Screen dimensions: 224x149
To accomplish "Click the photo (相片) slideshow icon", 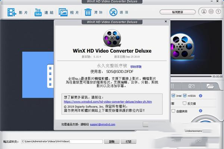I will 63,12.
